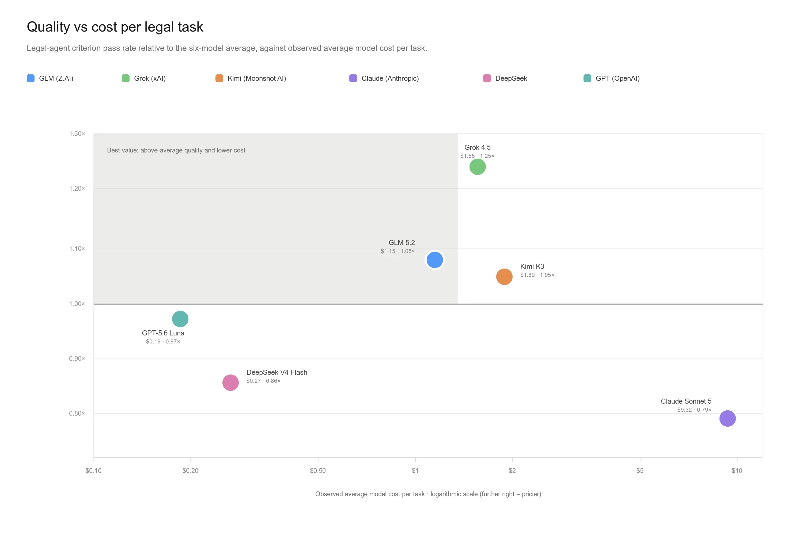Toggle the Claude (Anthropic) legend label
This screenshot has height=535, width=803.
coord(390,78)
